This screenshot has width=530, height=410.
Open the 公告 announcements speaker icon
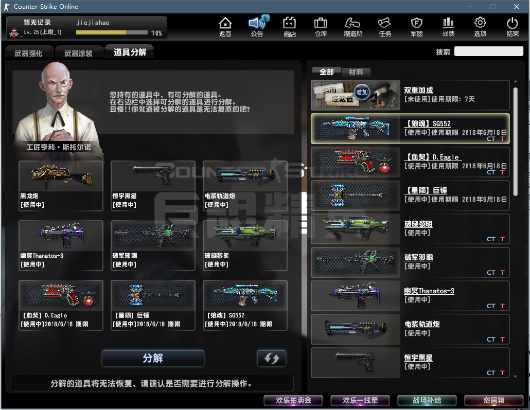(x=257, y=27)
